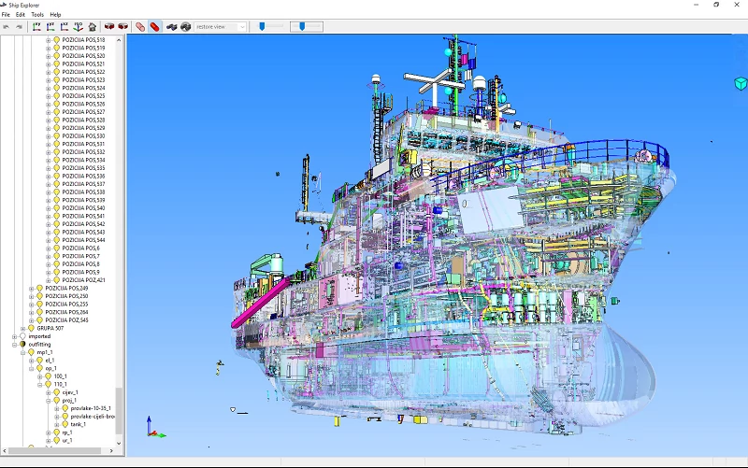Viewport: 748px width, 468px height.
Task: Click the tree horizontal scroll left arrow
Action: [x=5, y=450]
